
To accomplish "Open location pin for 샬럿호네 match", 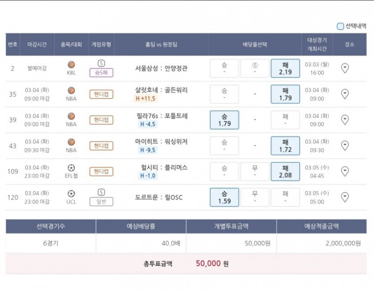I will (x=345, y=94).
